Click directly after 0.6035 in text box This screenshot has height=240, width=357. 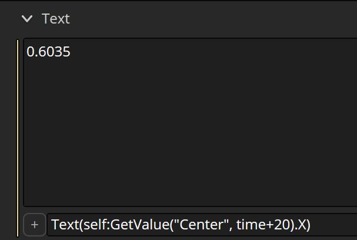72,52
